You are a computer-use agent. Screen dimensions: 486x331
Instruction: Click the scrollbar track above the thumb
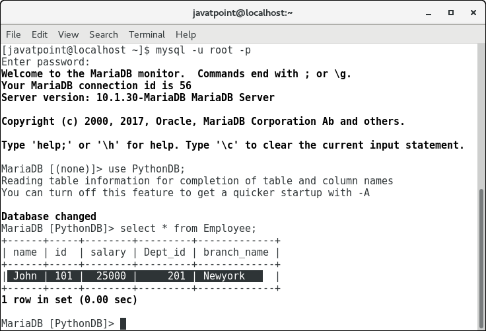(481, 112)
